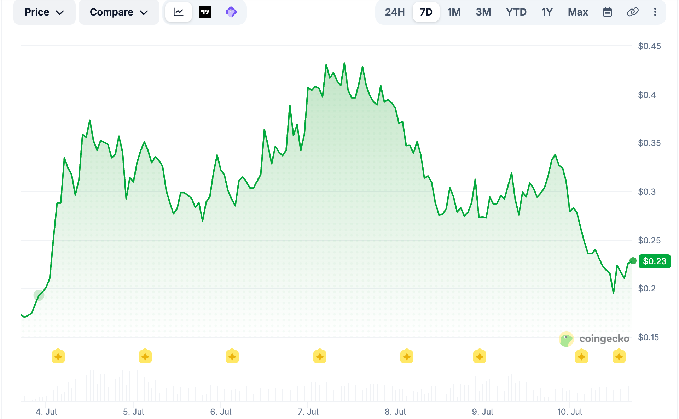The height and width of the screenshot is (419, 679).
Task: Click the $0.15 axis label
Action: [649, 337]
